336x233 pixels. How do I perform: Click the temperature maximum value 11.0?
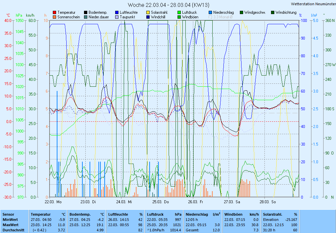click(x=61, y=225)
